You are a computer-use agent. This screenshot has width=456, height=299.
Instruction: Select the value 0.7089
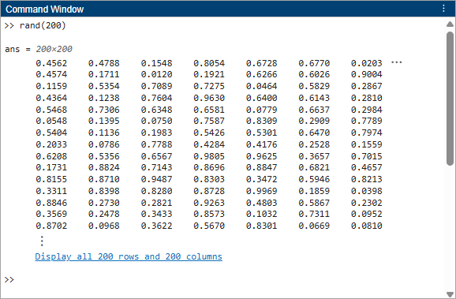157,86
